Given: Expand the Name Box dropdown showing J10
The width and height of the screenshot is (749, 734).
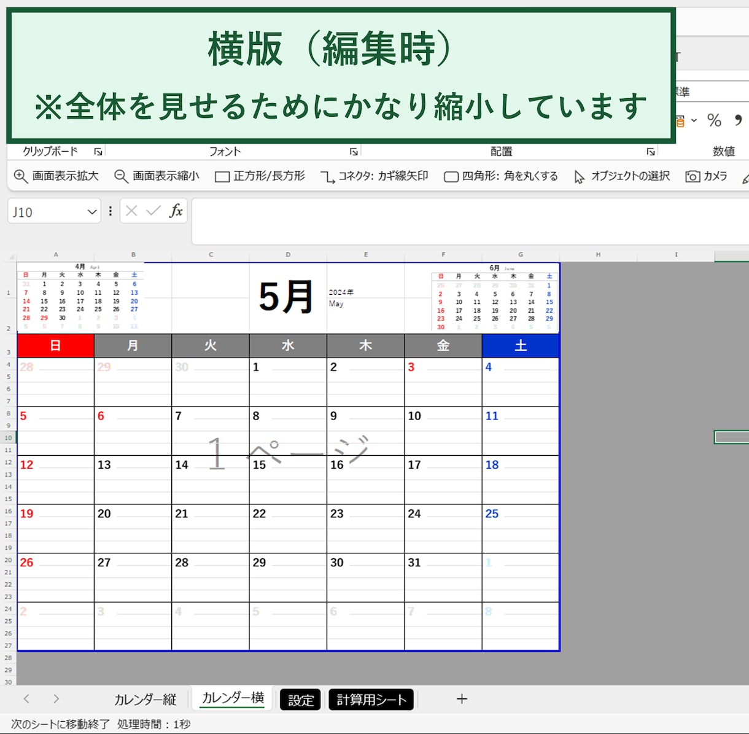Looking at the screenshot, I should pos(92,212).
